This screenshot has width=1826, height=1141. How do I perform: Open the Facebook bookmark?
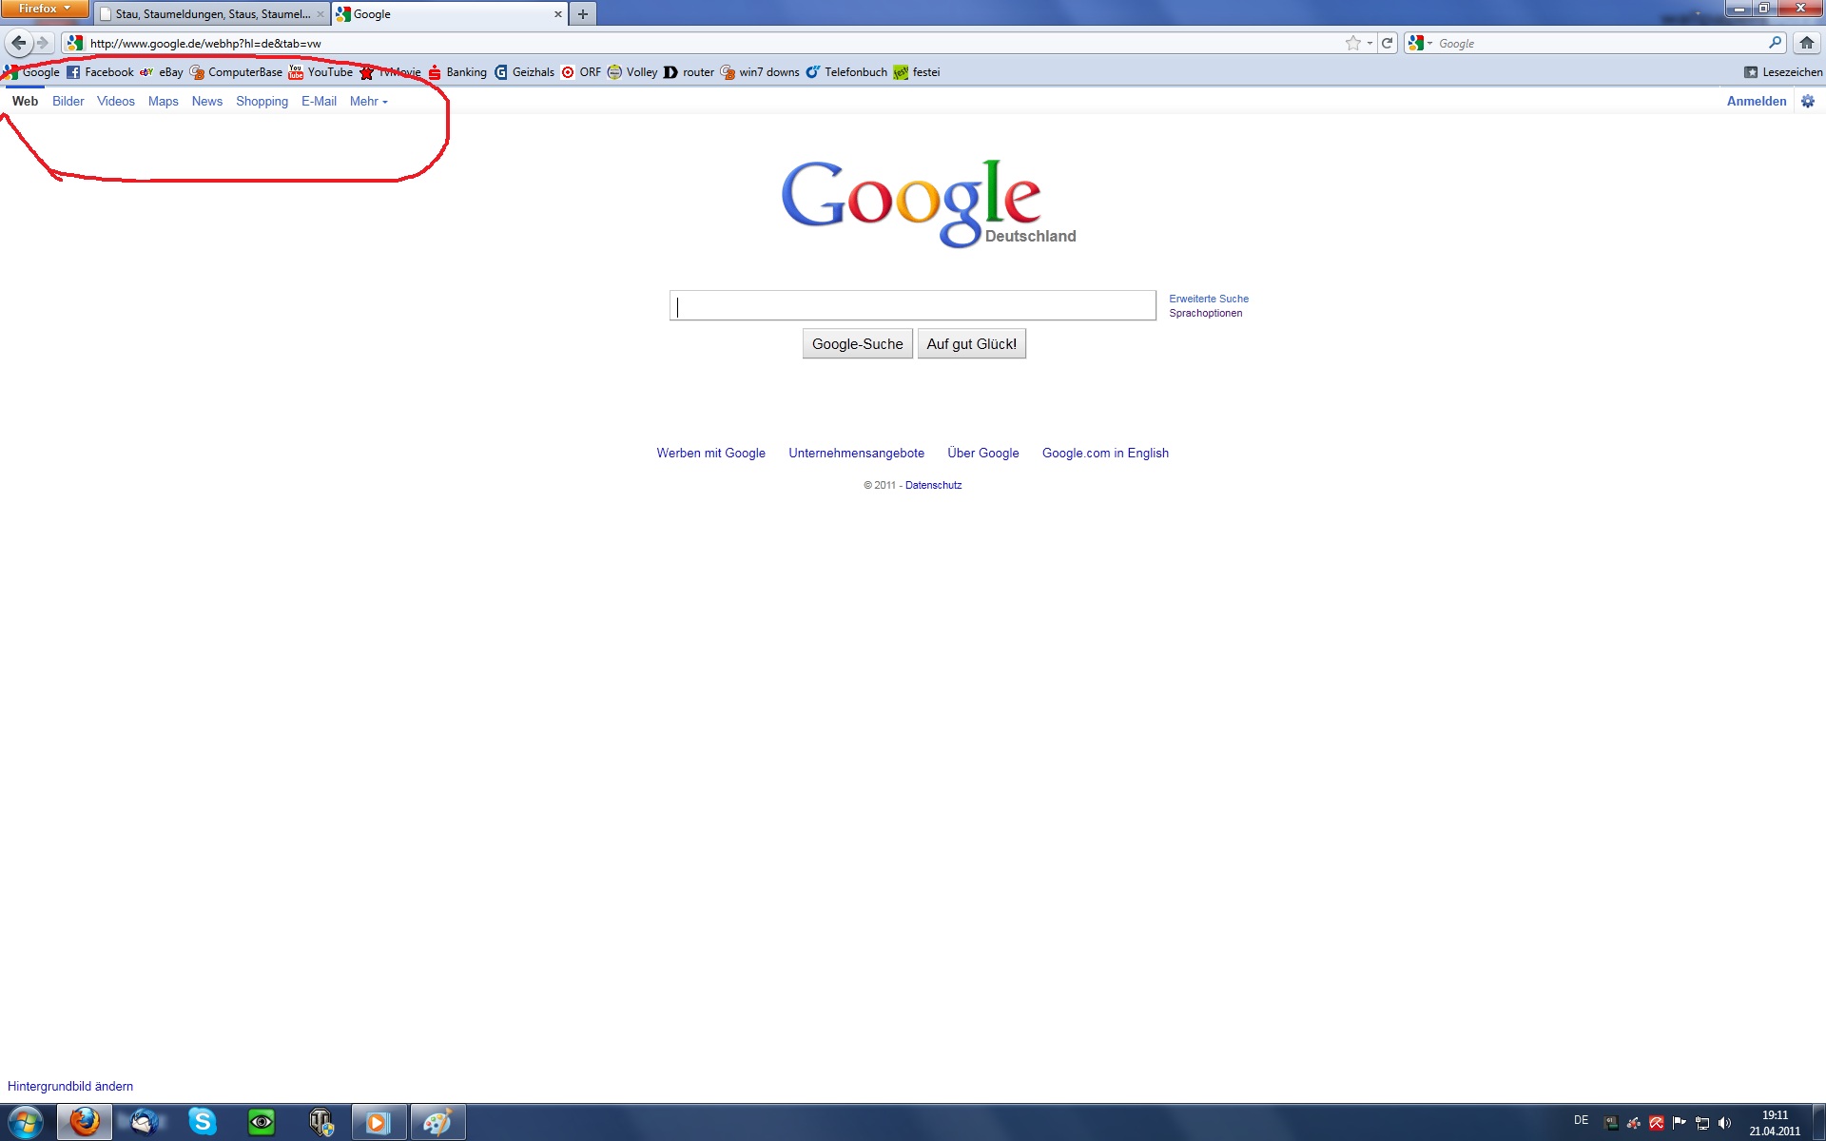(x=100, y=72)
